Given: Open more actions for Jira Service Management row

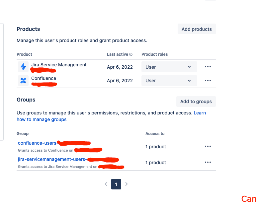Looking at the screenshot, I should (x=208, y=67).
